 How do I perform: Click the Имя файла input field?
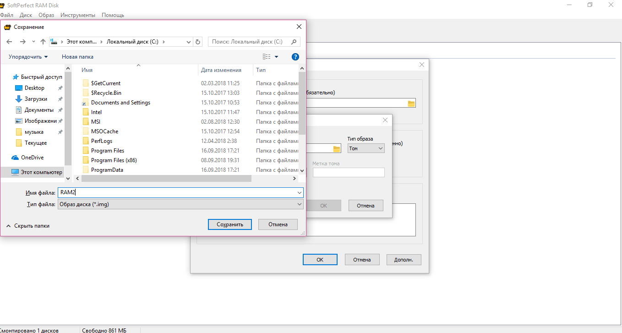pyautogui.click(x=177, y=193)
